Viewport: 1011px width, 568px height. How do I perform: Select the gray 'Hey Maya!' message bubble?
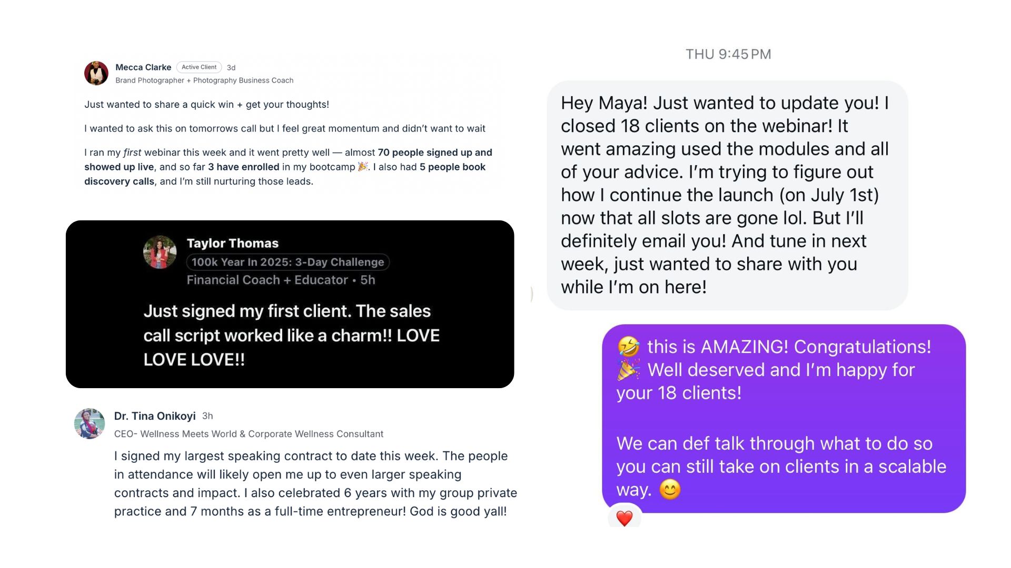pos(727,195)
